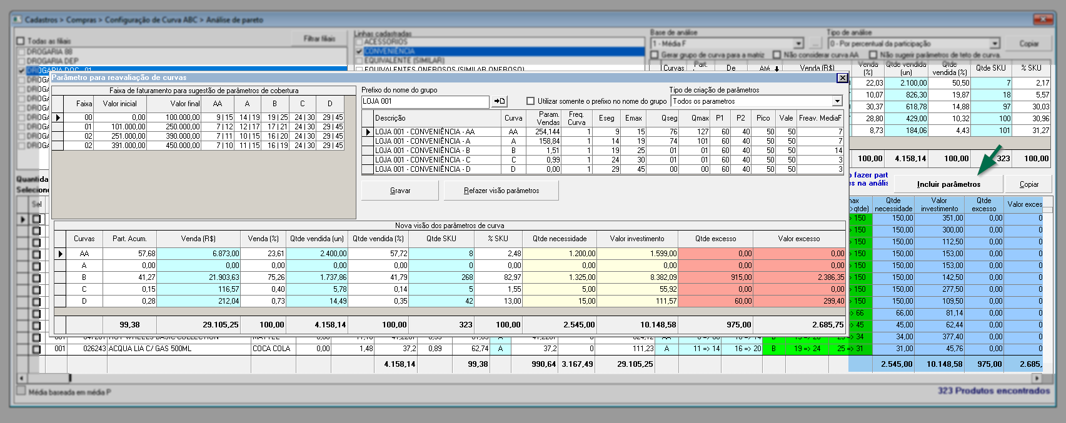1066x423 pixels.
Task: Click the apply prefix arrow icon button
Action: pyautogui.click(x=500, y=101)
